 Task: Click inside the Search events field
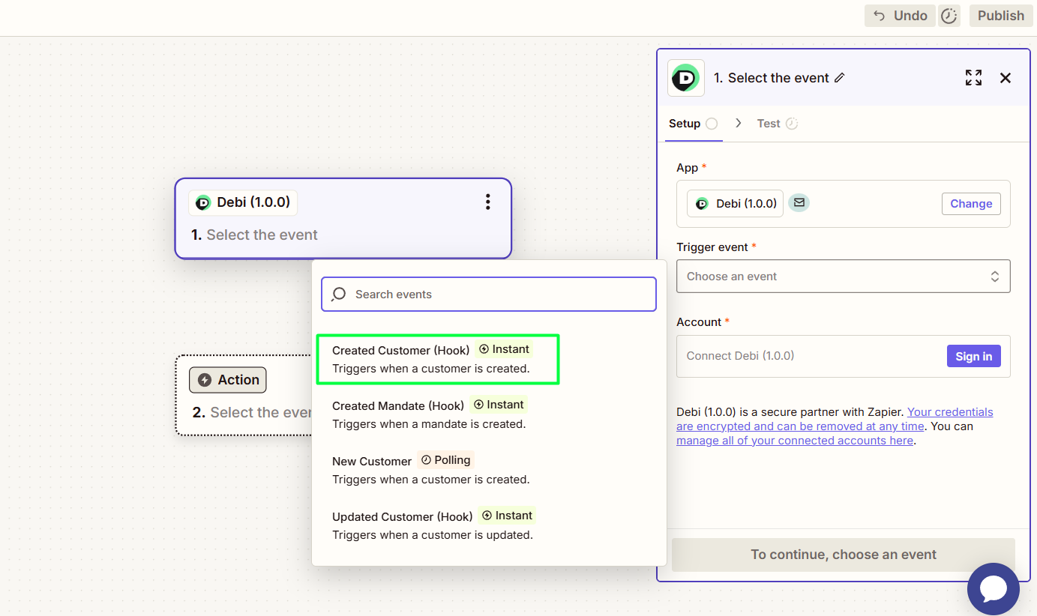click(x=489, y=295)
